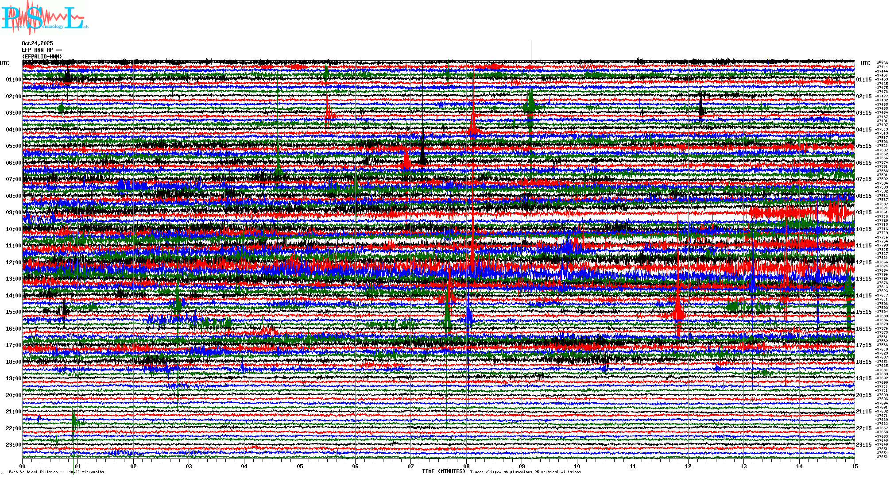Viewport: 890px width, 478px height.
Task: Select the 23:00 hour marker on left
Action: coord(13,445)
